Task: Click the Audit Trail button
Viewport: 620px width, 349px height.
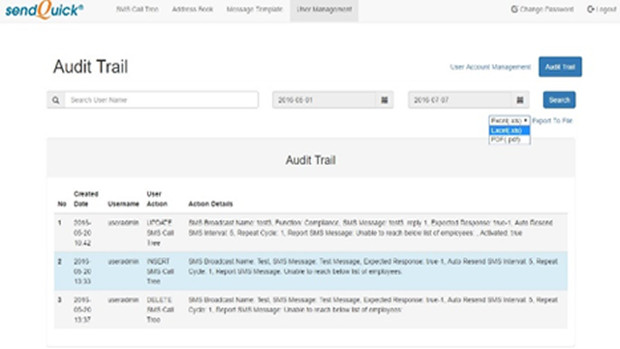Action: [x=560, y=67]
